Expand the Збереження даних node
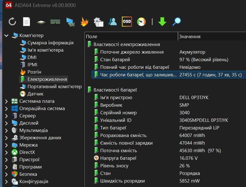Screen dimensions: 246x187 [x=6, y=138]
